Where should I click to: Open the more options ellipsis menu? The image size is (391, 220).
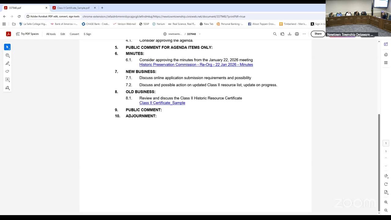304,34
